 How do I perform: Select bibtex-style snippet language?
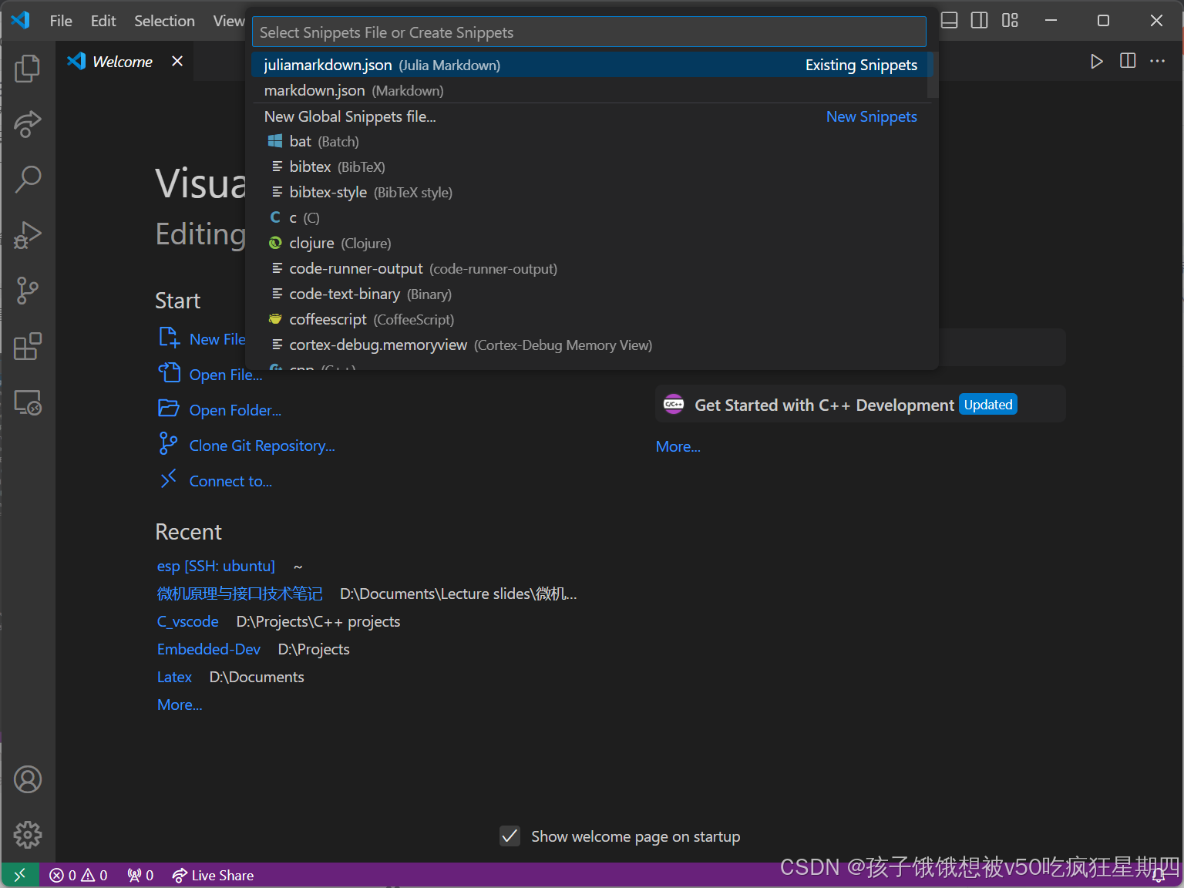pyautogui.click(x=590, y=192)
